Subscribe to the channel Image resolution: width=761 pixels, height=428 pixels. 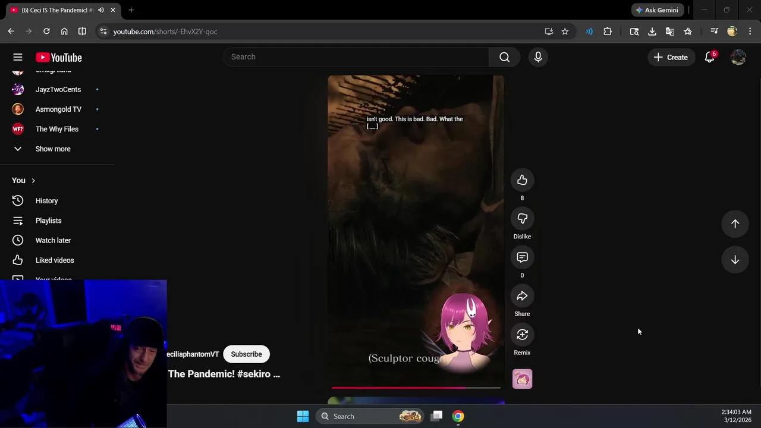point(246,354)
